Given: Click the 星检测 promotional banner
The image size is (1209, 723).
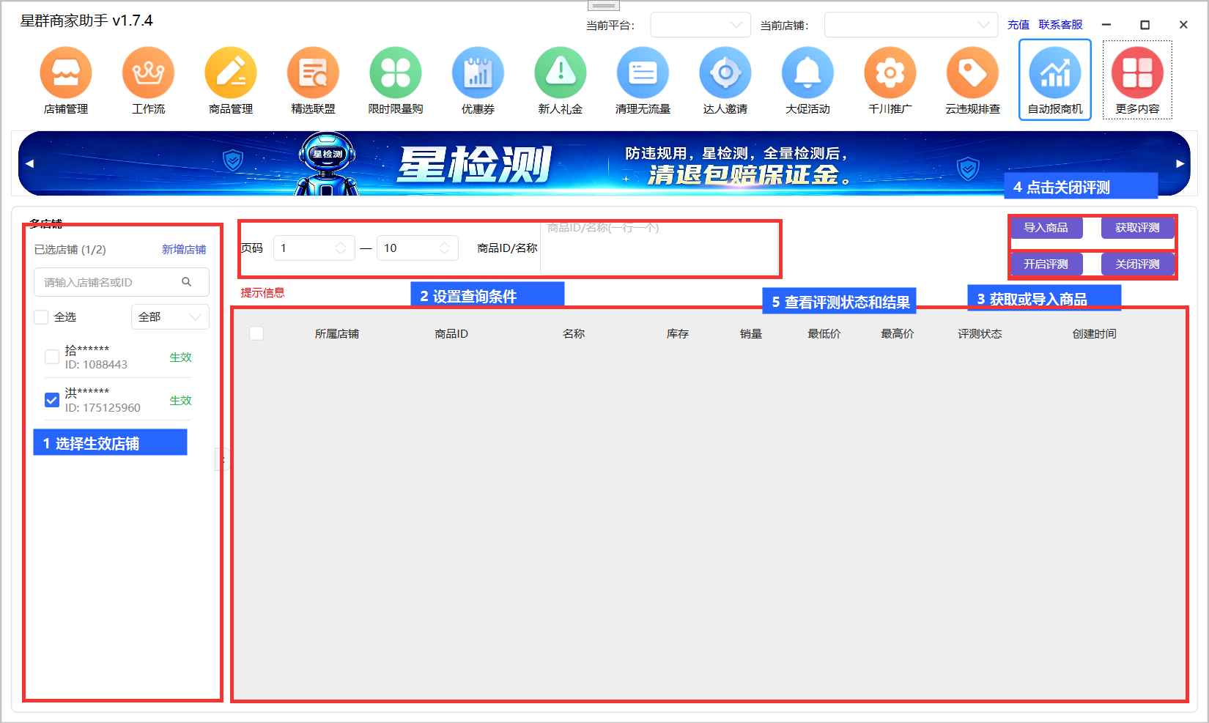Looking at the screenshot, I should click(x=604, y=163).
